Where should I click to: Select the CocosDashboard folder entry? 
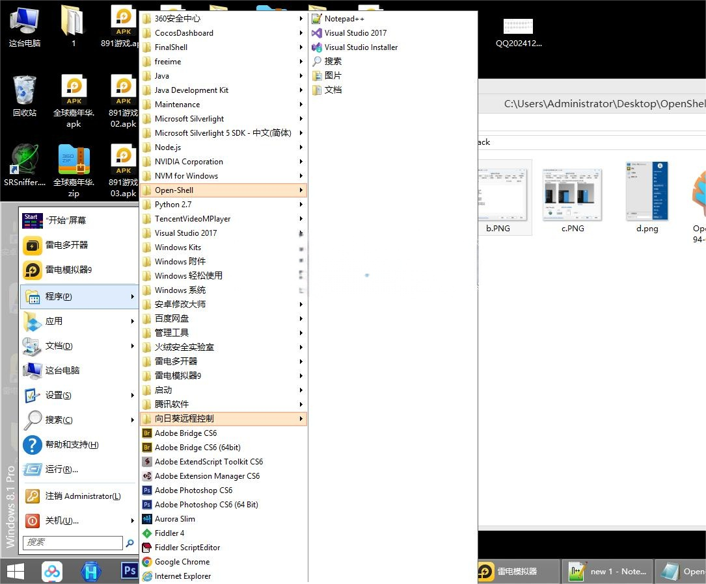(x=224, y=33)
